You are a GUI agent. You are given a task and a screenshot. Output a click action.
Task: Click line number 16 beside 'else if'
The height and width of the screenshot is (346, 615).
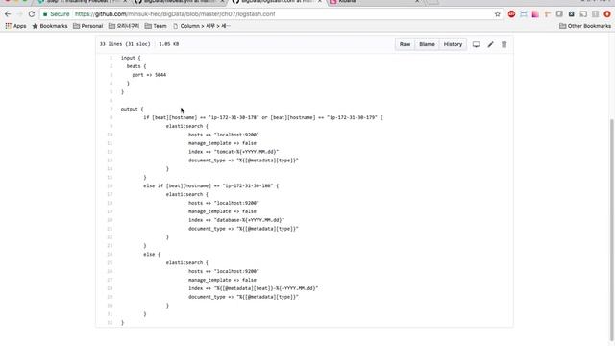click(x=110, y=185)
